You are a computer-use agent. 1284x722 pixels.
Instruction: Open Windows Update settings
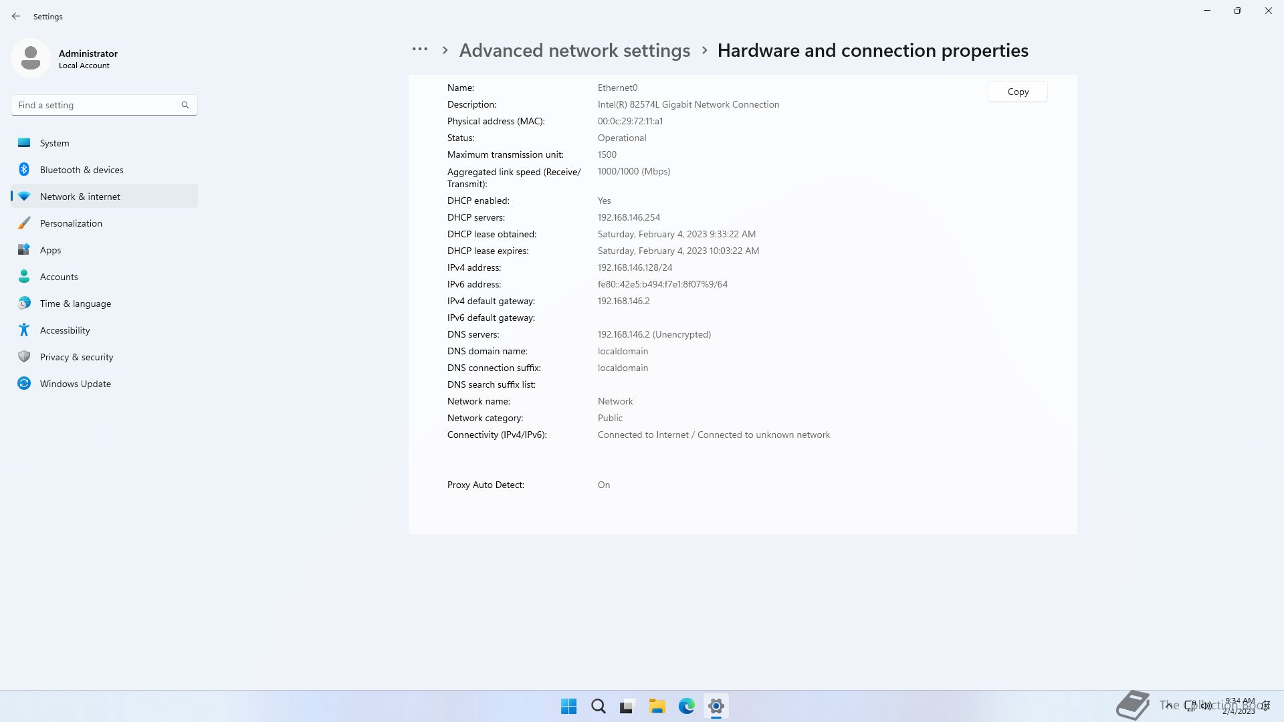click(x=75, y=384)
